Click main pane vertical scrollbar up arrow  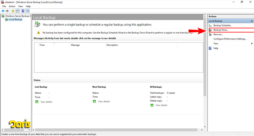(x=205, y=16)
